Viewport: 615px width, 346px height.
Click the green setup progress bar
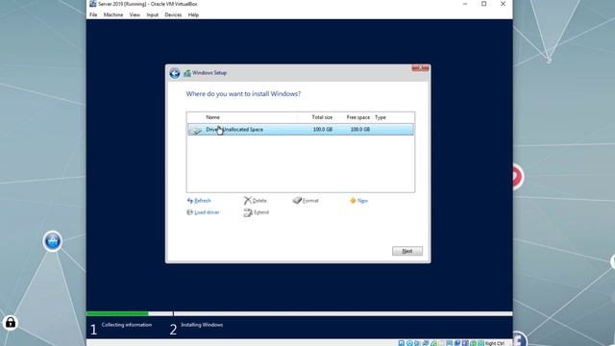click(x=117, y=313)
